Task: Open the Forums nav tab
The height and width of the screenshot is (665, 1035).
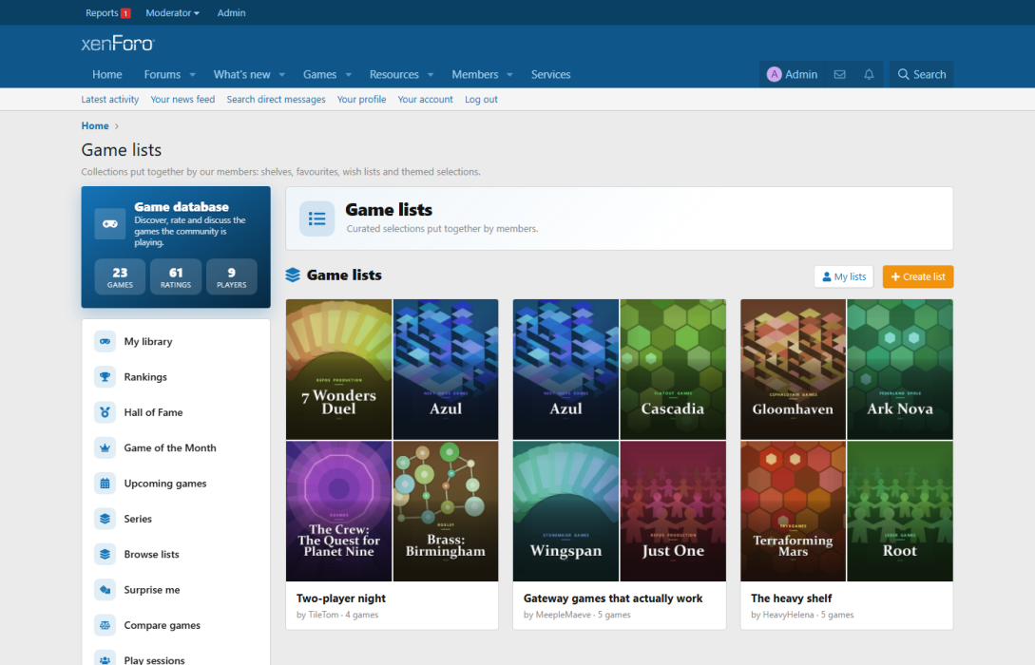Action: [163, 74]
